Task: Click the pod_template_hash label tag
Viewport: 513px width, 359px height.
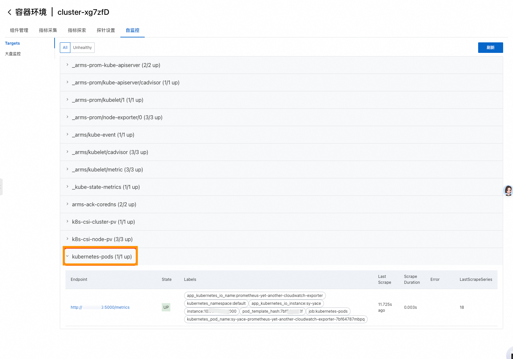Action: 272,311
